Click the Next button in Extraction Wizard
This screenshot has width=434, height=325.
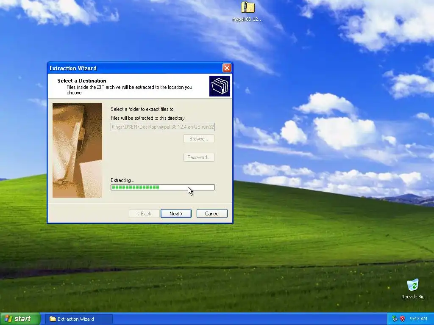point(176,214)
